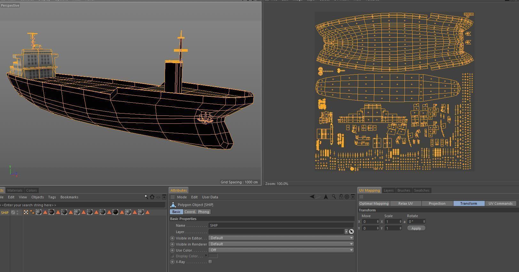Viewport: 519px width, 272px height.
Task: Open UV Commands section
Action: [x=500, y=203]
